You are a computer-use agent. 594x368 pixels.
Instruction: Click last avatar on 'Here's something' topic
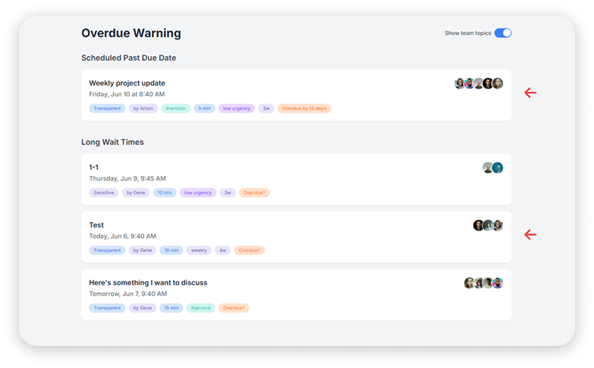[498, 283]
